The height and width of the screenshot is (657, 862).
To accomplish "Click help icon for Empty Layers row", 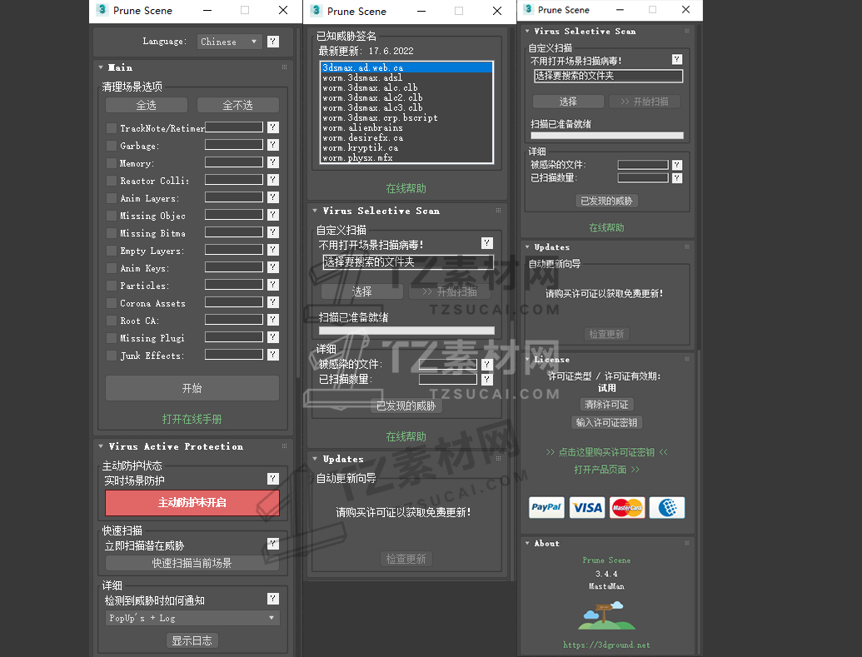I will tap(272, 250).
